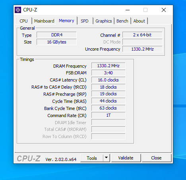Viewport: 186px width, 180px height.
Task: Select the Uncore Frequency value 1330.2 MHz
Action: point(142,49)
